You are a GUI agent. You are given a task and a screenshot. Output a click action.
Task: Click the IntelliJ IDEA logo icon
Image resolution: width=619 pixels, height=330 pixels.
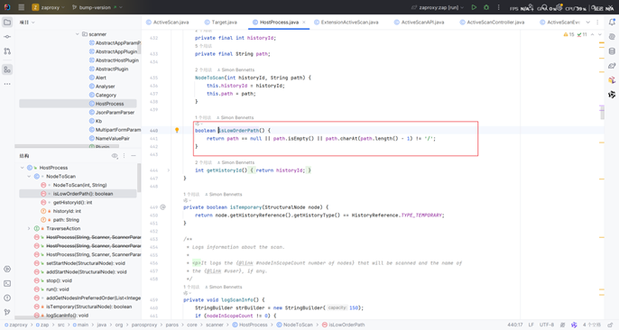coord(7,7)
